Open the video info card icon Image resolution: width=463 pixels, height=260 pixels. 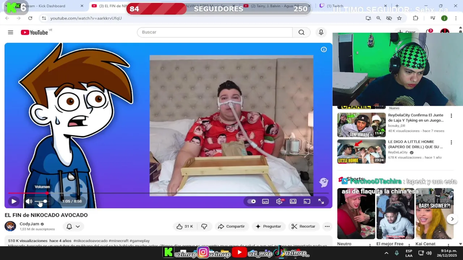(x=324, y=49)
